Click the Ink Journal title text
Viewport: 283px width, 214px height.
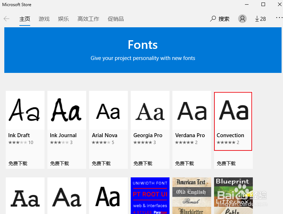[x=63, y=135]
